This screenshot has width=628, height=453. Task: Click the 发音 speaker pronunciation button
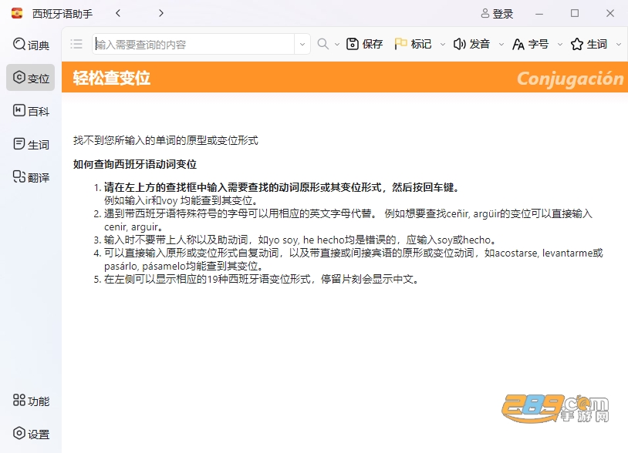point(471,44)
